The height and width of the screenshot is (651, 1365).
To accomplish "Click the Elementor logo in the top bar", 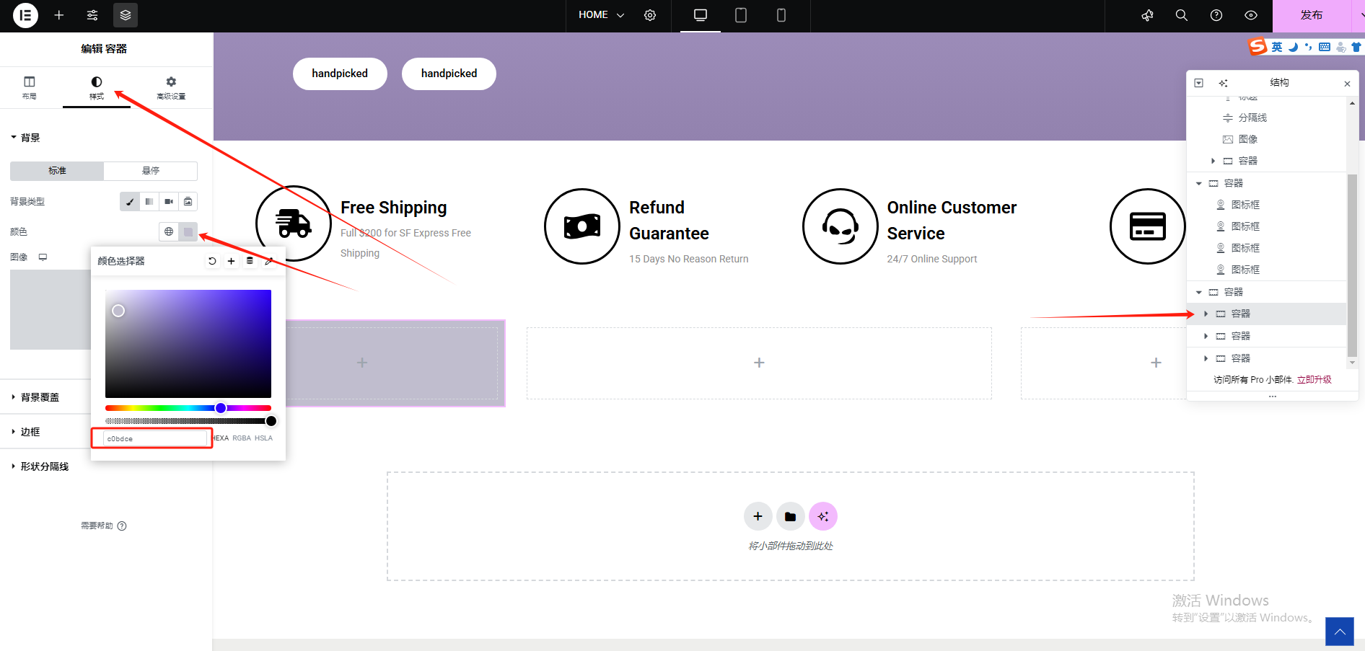I will click(25, 15).
